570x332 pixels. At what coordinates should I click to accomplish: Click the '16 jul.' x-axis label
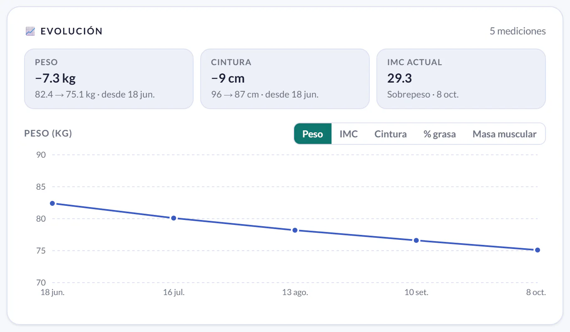(174, 292)
